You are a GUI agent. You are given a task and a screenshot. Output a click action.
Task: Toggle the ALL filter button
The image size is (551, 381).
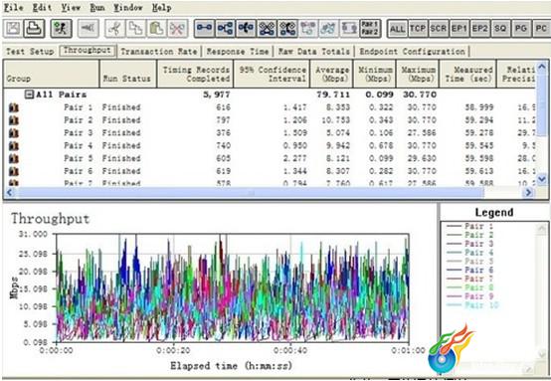pos(398,29)
